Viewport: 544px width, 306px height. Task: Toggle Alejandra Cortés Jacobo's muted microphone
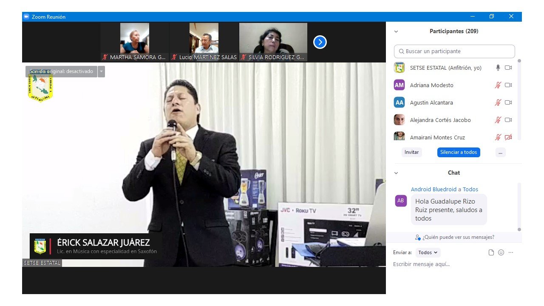click(x=498, y=120)
